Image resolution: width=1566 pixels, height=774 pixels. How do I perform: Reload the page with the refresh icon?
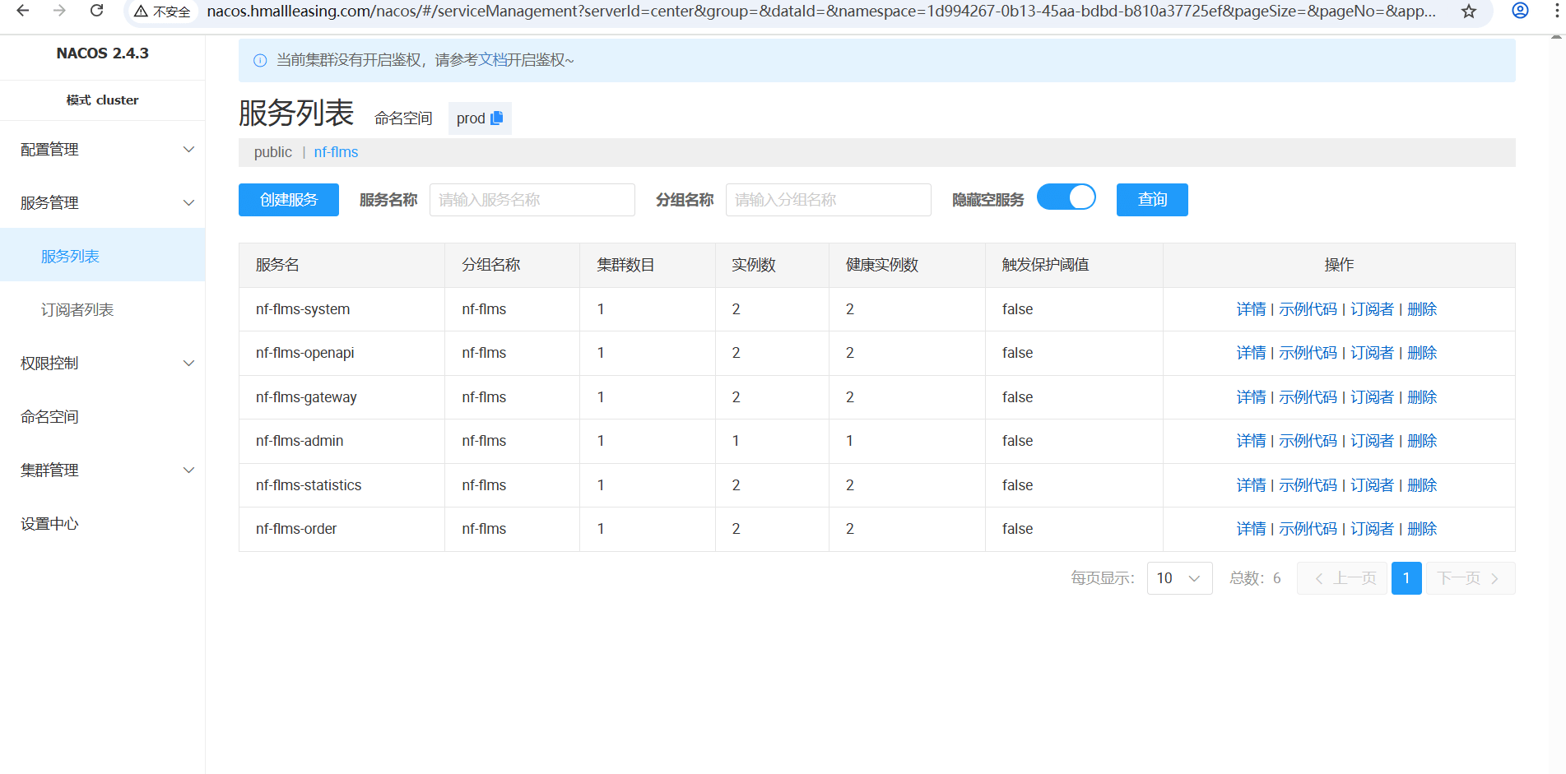pos(96,11)
